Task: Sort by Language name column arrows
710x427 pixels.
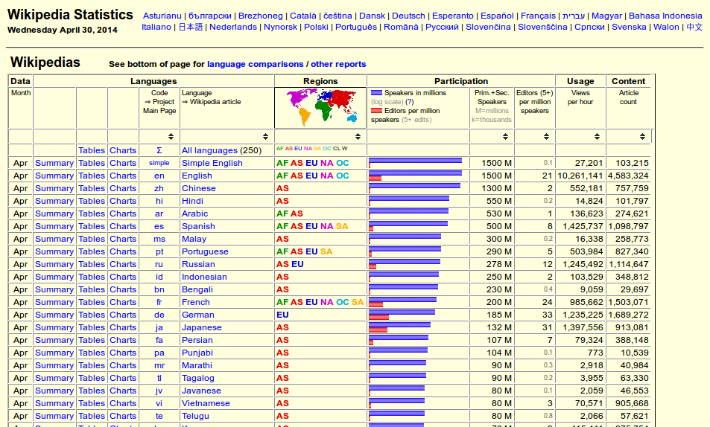Action: coord(265,137)
